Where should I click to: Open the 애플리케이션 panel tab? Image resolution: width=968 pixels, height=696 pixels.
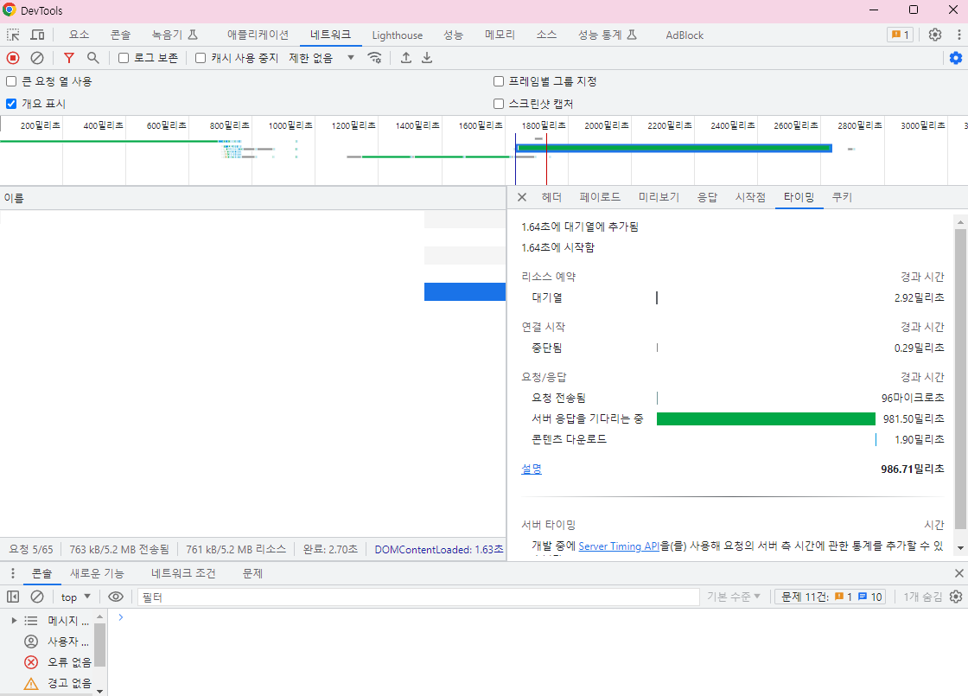(x=258, y=35)
